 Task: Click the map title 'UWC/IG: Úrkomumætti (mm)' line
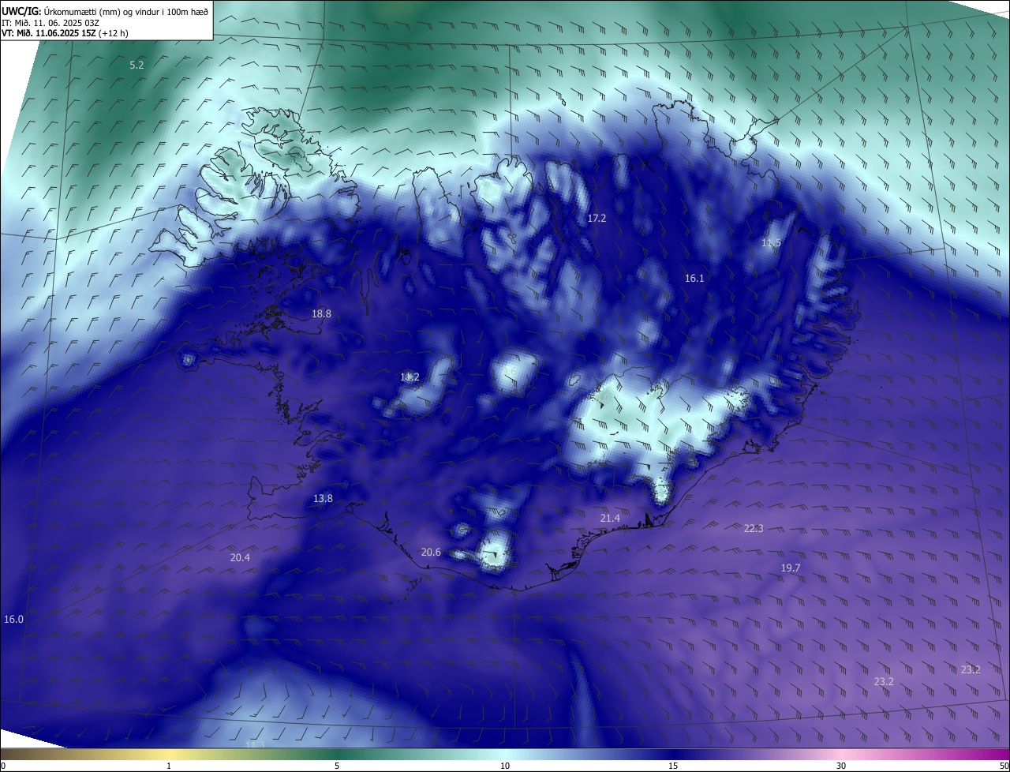(x=105, y=11)
